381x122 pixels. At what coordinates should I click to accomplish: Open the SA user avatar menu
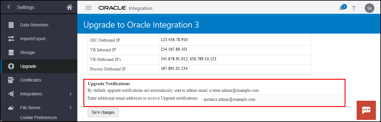[x=369, y=8]
